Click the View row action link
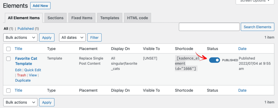278x108 pixels. 33,75
